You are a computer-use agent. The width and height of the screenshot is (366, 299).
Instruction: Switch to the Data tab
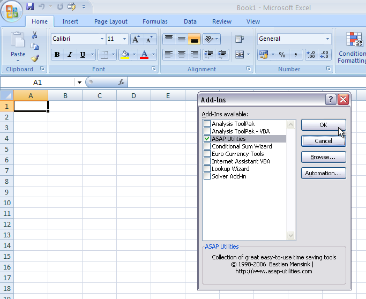coord(190,21)
